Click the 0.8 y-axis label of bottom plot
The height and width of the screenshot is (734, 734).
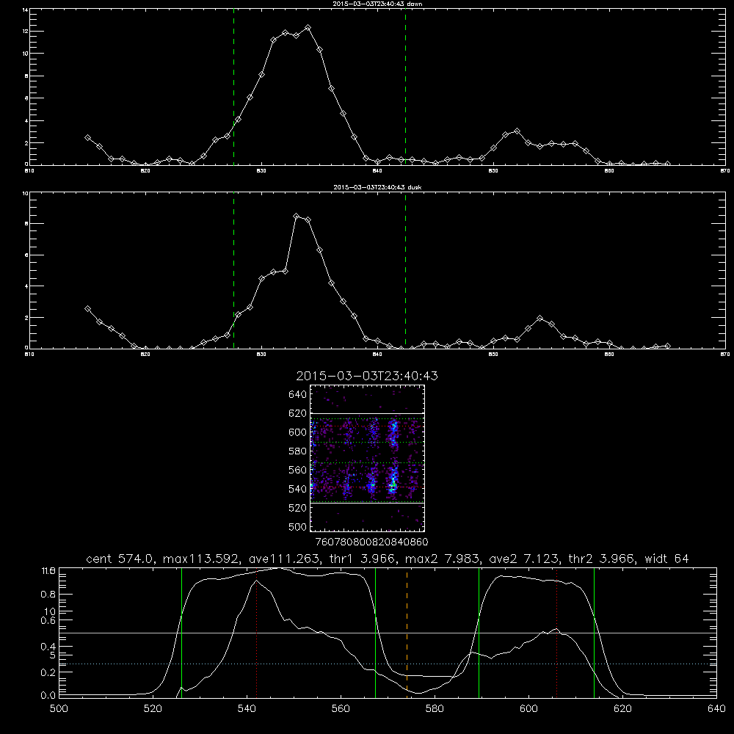48,595
